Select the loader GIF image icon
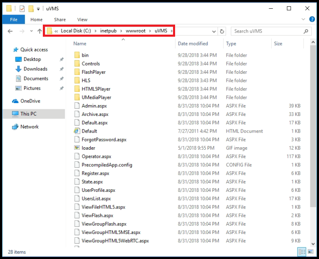This screenshot has height=259, width=319. point(77,148)
